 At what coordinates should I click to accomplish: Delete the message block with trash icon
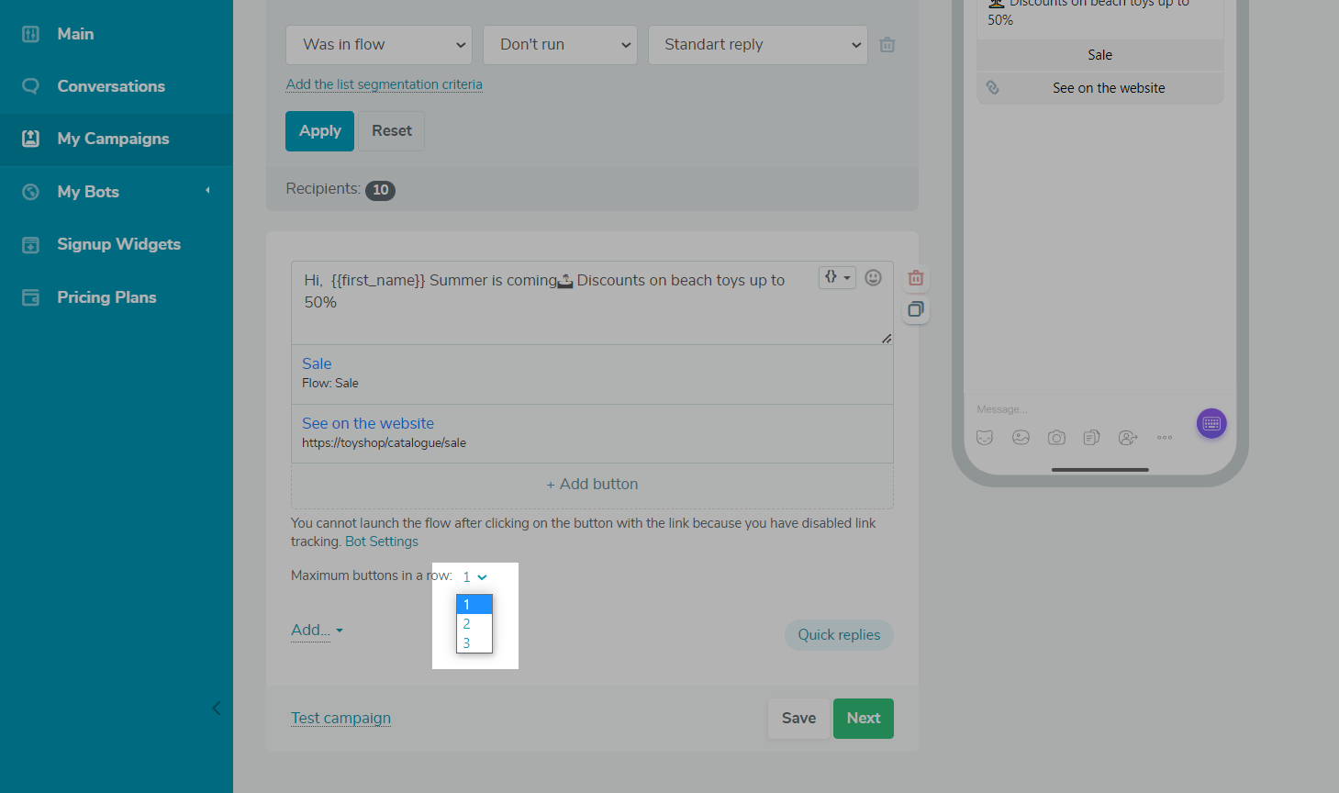coord(915,278)
